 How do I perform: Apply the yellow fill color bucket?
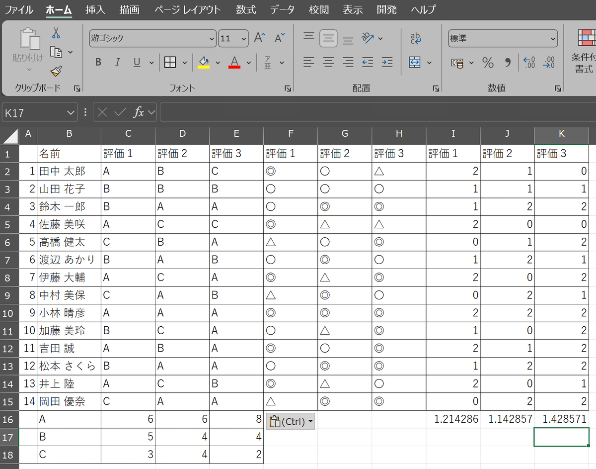[x=204, y=62]
